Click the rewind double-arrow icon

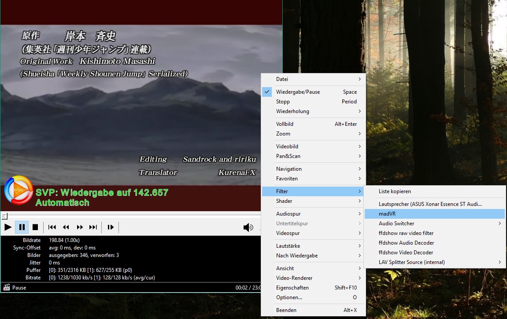click(x=66, y=227)
